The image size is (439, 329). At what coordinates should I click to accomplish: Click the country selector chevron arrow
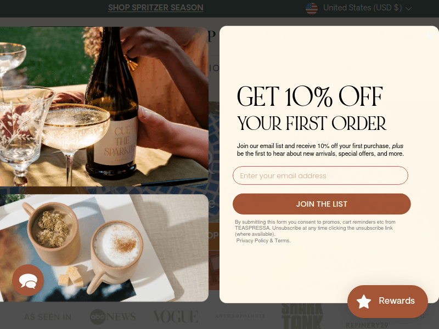coord(408,9)
